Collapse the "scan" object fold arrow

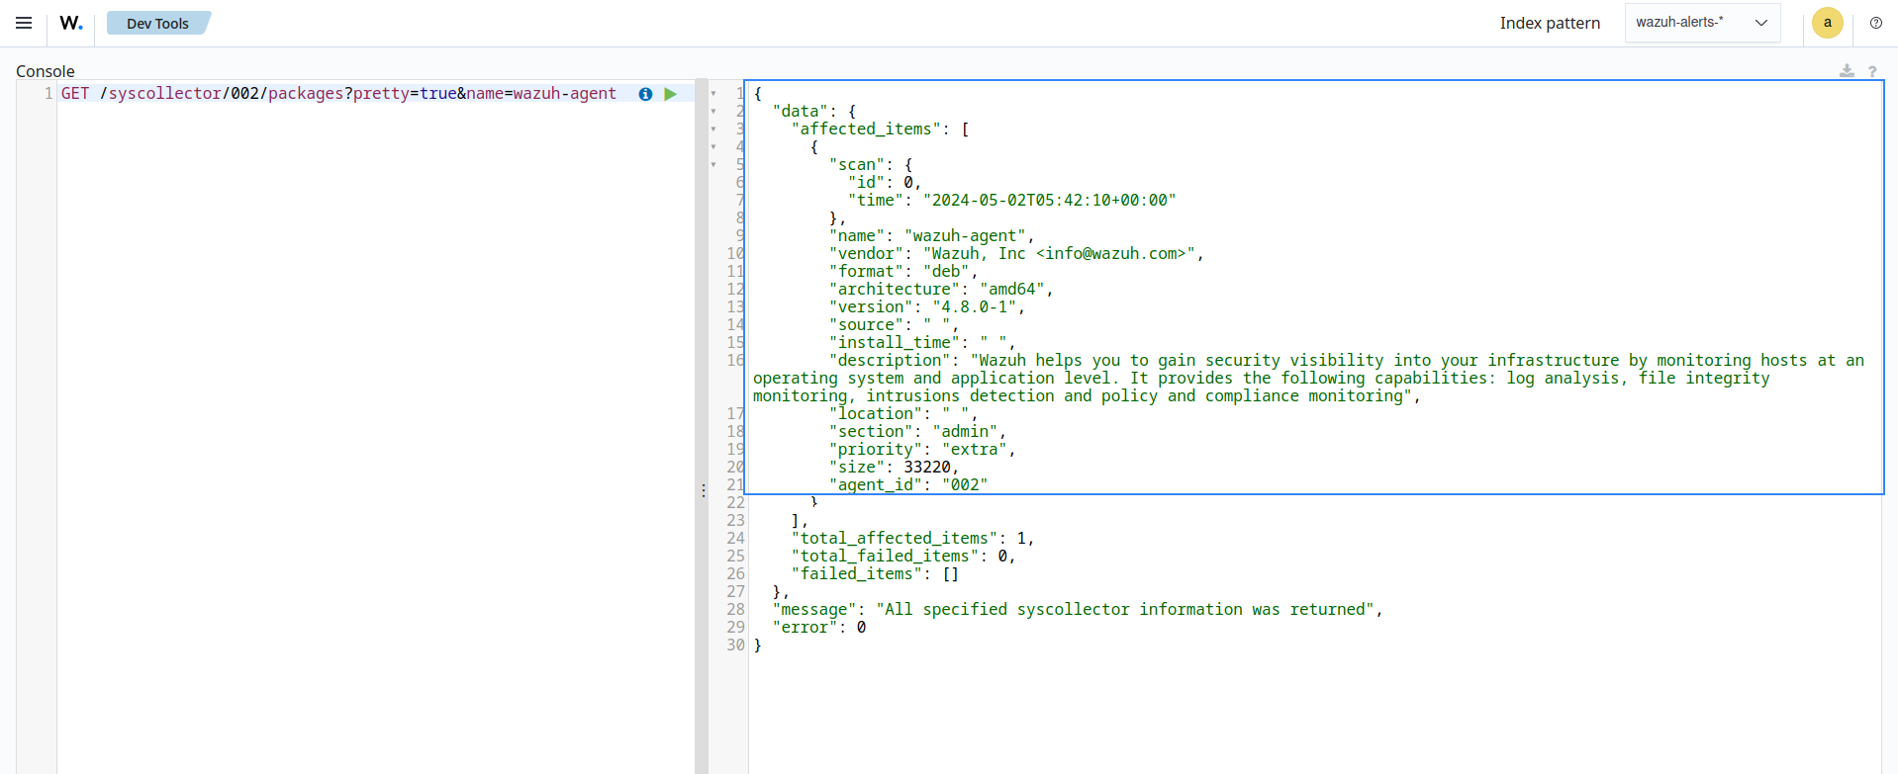click(x=713, y=165)
